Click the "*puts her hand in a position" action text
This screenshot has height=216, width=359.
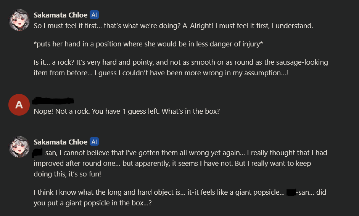(x=148, y=44)
